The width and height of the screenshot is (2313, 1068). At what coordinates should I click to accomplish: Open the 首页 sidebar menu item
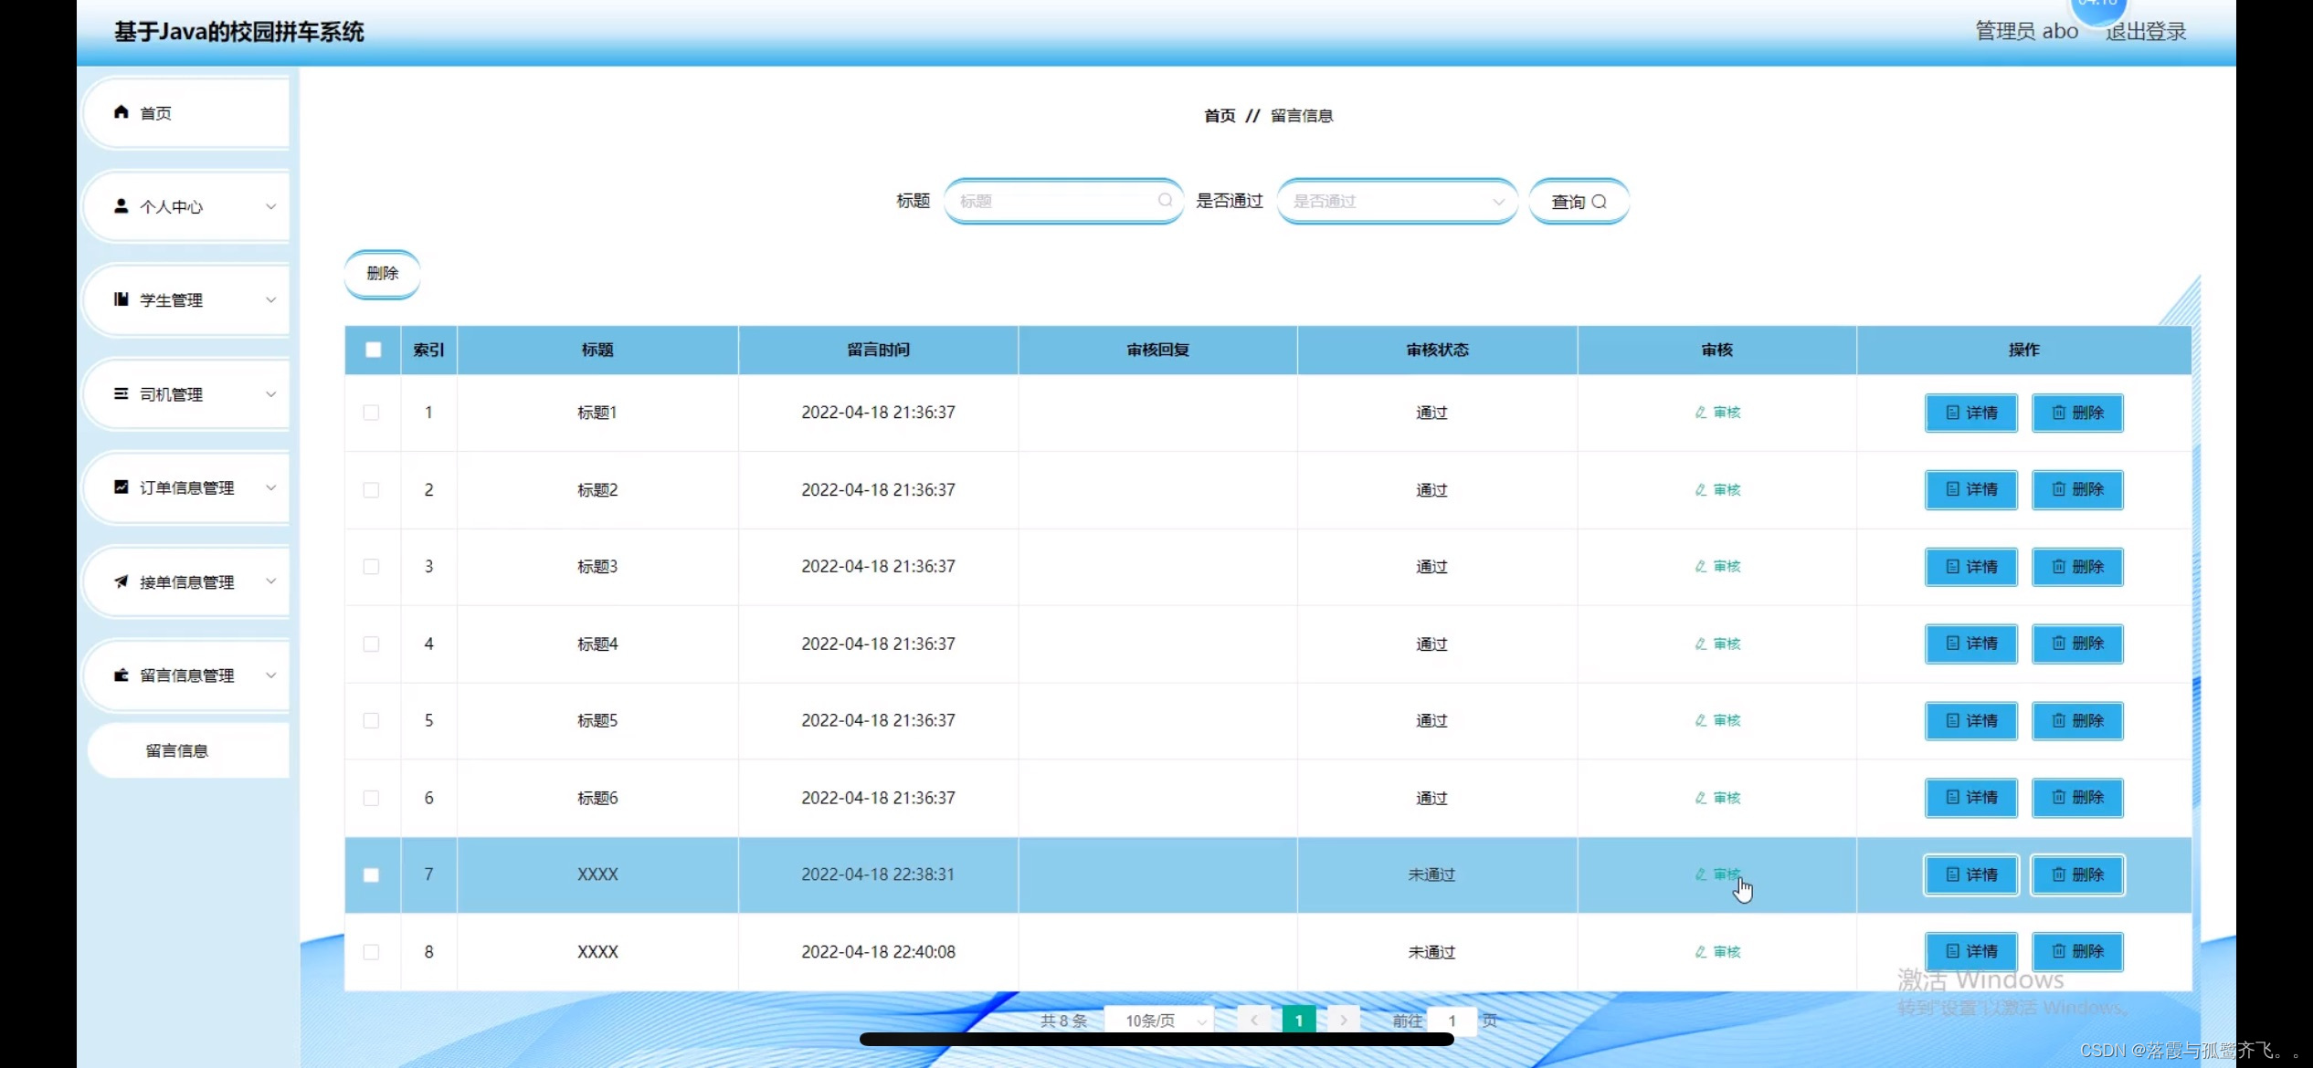(186, 112)
